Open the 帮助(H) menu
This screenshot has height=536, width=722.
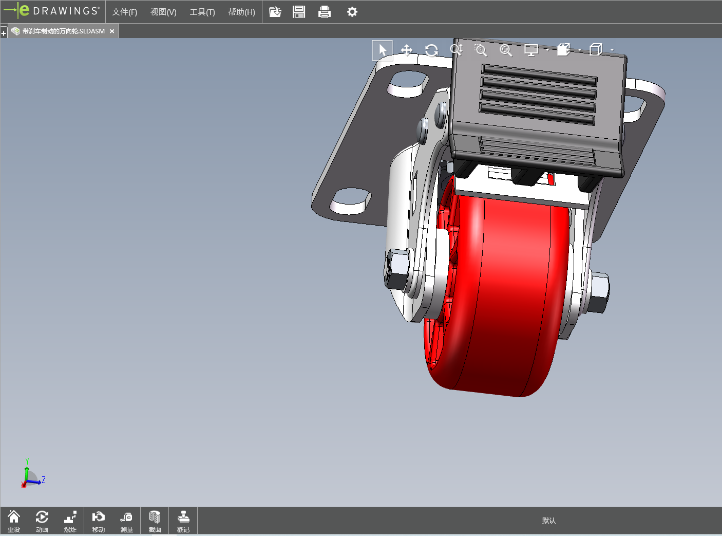click(x=241, y=12)
